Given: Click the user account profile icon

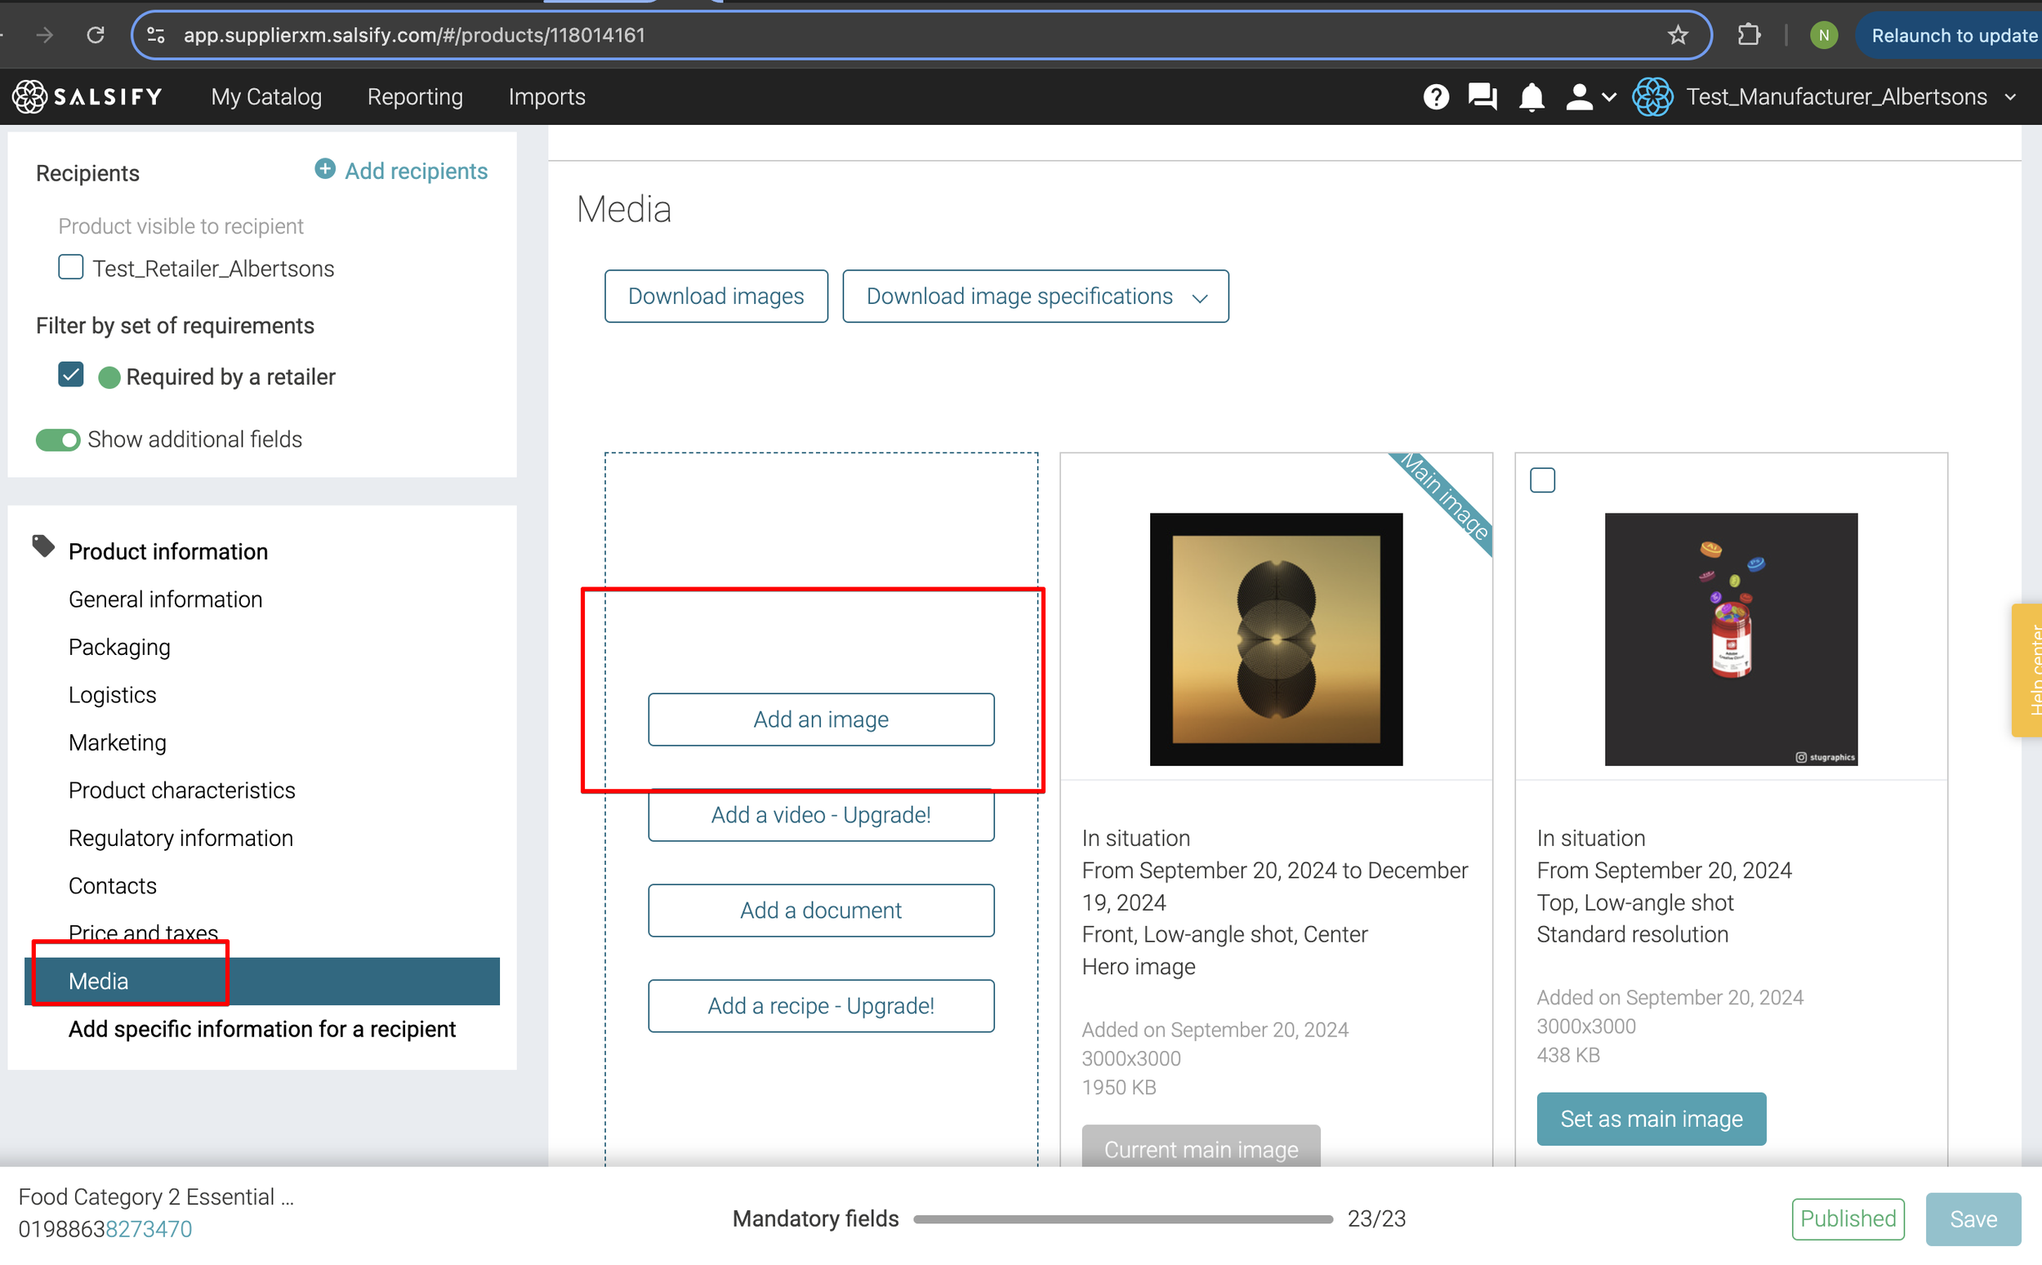Looking at the screenshot, I should coord(1579,97).
